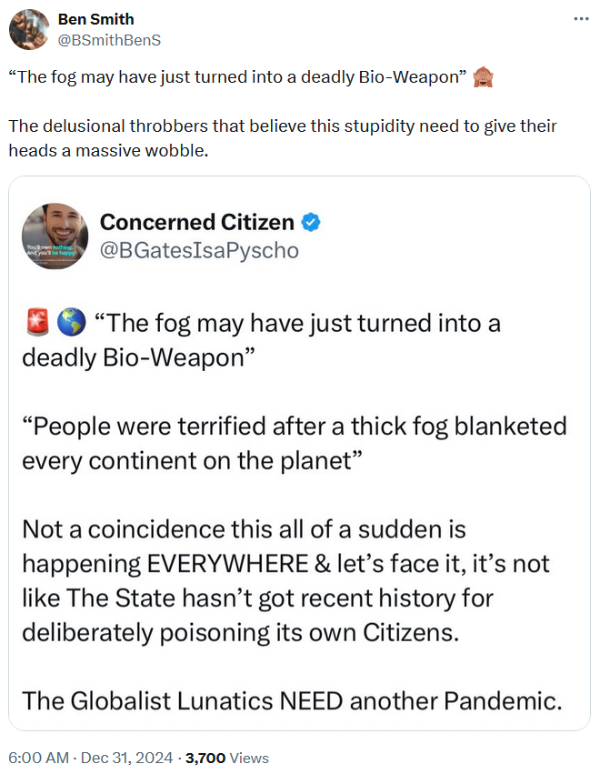Open the more options three-dot menu
Image resolution: width=600 pixels, height=774 pixels.
(x=582, y=19)
